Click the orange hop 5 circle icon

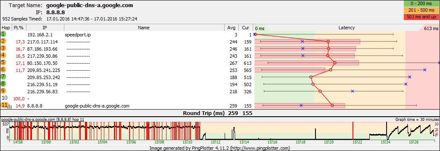click(3, 63)
